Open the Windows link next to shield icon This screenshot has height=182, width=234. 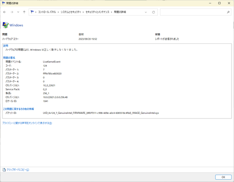click(16, 25)
